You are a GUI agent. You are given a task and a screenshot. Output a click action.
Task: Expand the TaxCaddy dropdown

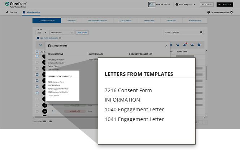tap(224, 4)
